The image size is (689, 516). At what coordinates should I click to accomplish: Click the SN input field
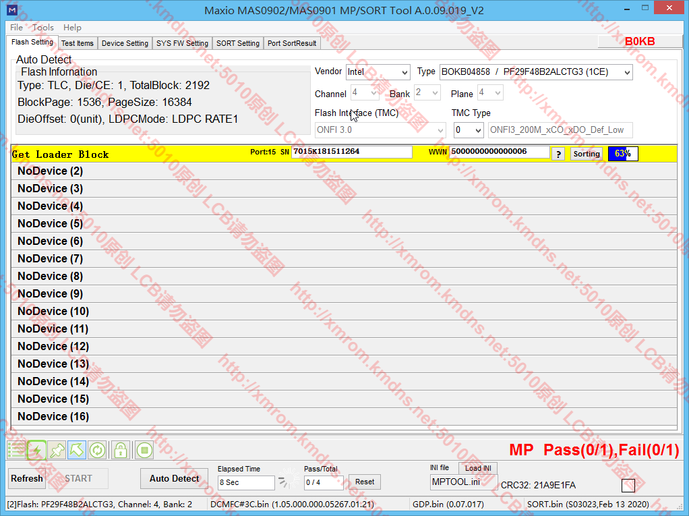pyautogui.click(x=351, y=152)
